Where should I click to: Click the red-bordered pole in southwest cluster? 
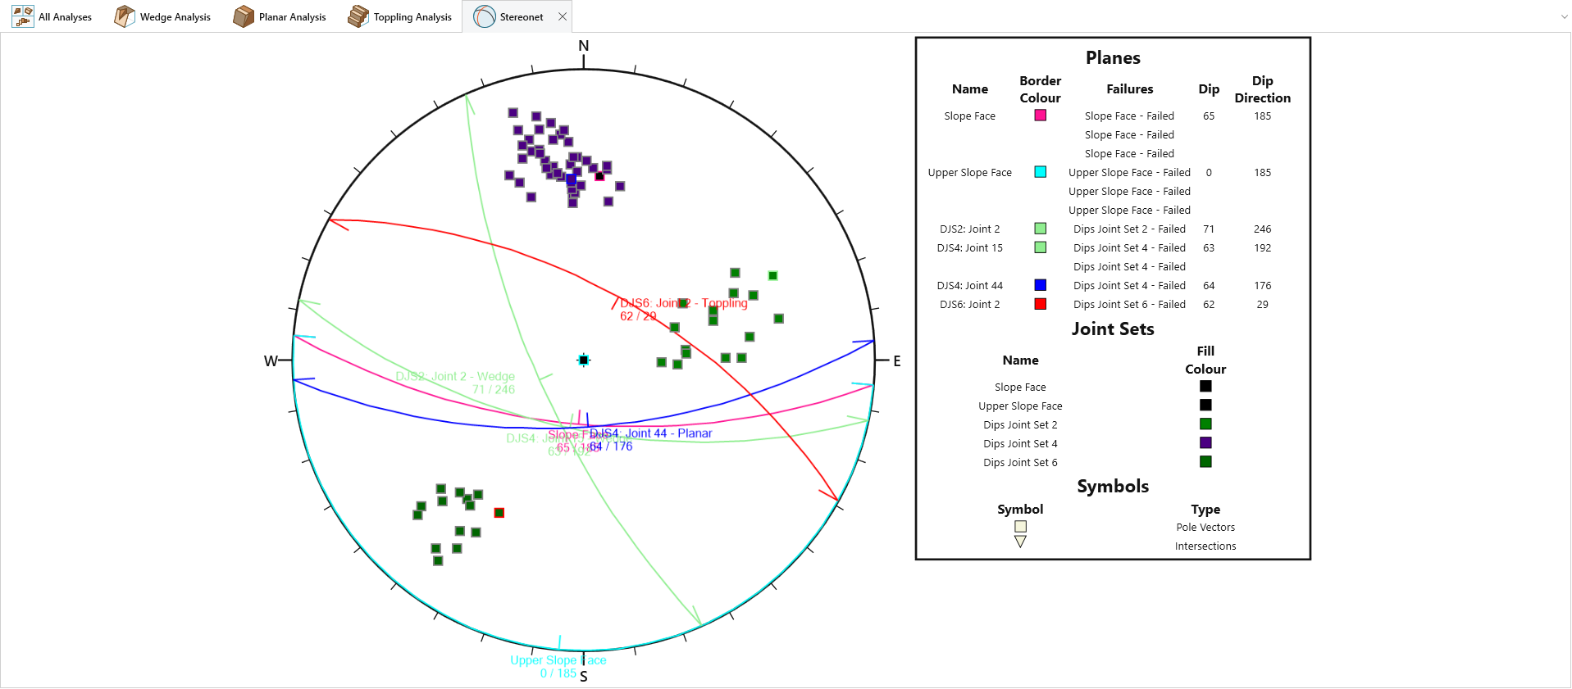click(499, 513)
